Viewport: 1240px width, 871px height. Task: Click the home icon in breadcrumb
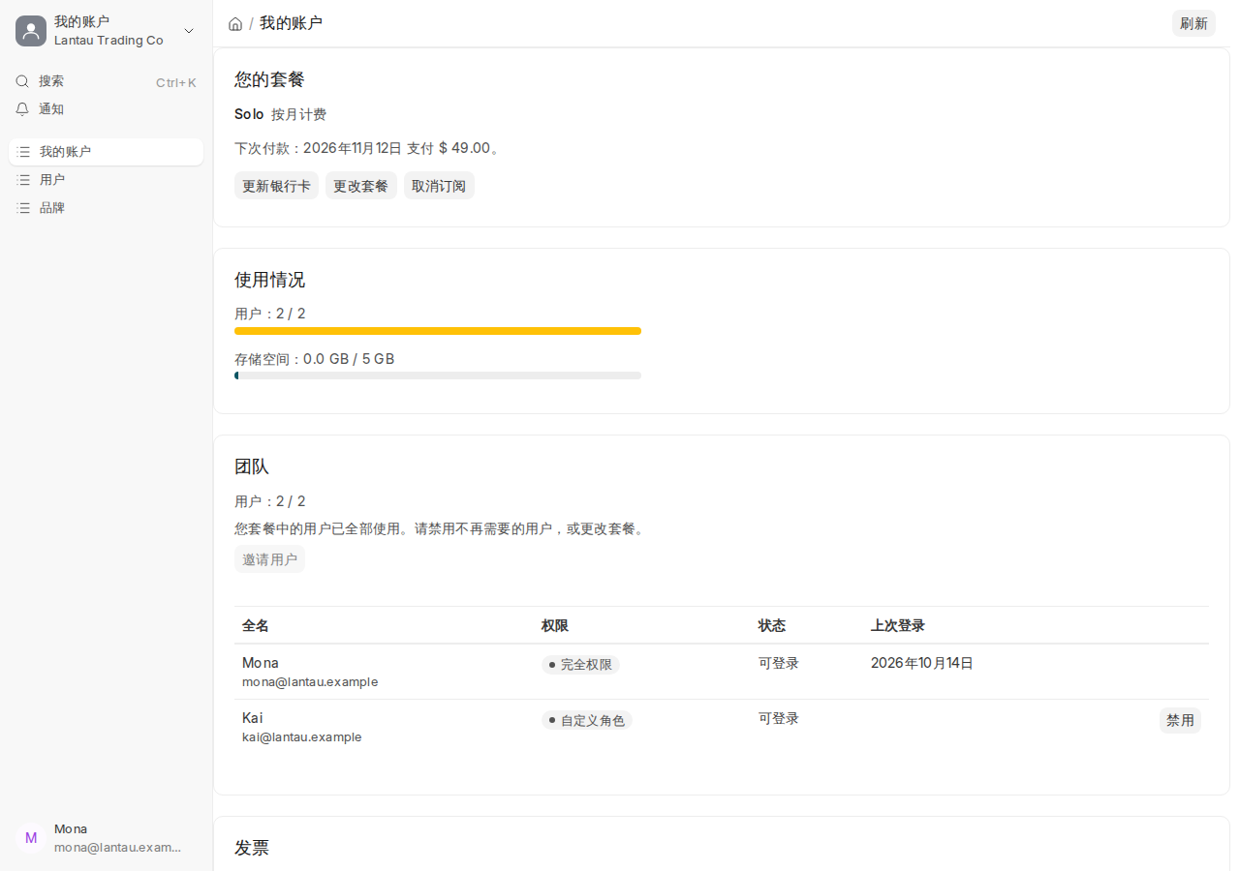click(235, 24)
